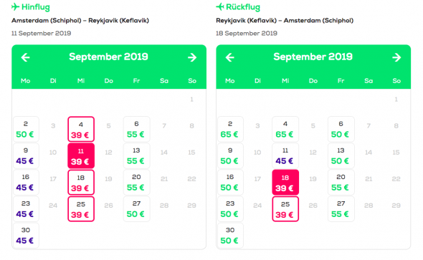Pick outbound 2 September at 50 €
Image resolution: width=423 pixels, height=260 pixels.
[26, 129]
